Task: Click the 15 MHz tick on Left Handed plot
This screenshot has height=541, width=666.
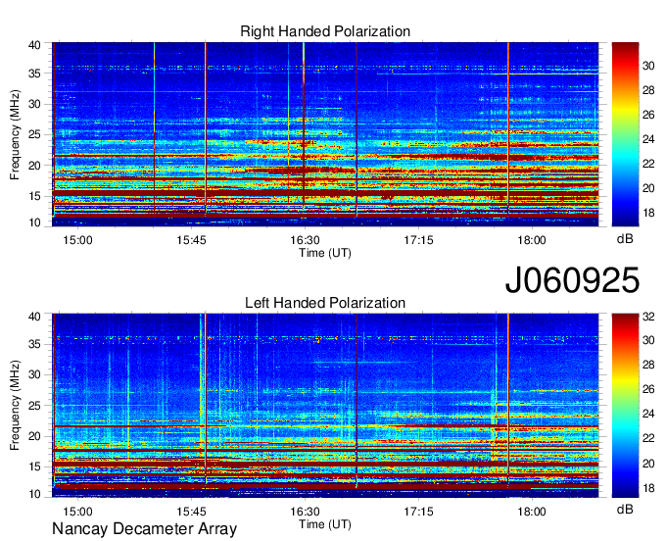Action: (34, 467)
